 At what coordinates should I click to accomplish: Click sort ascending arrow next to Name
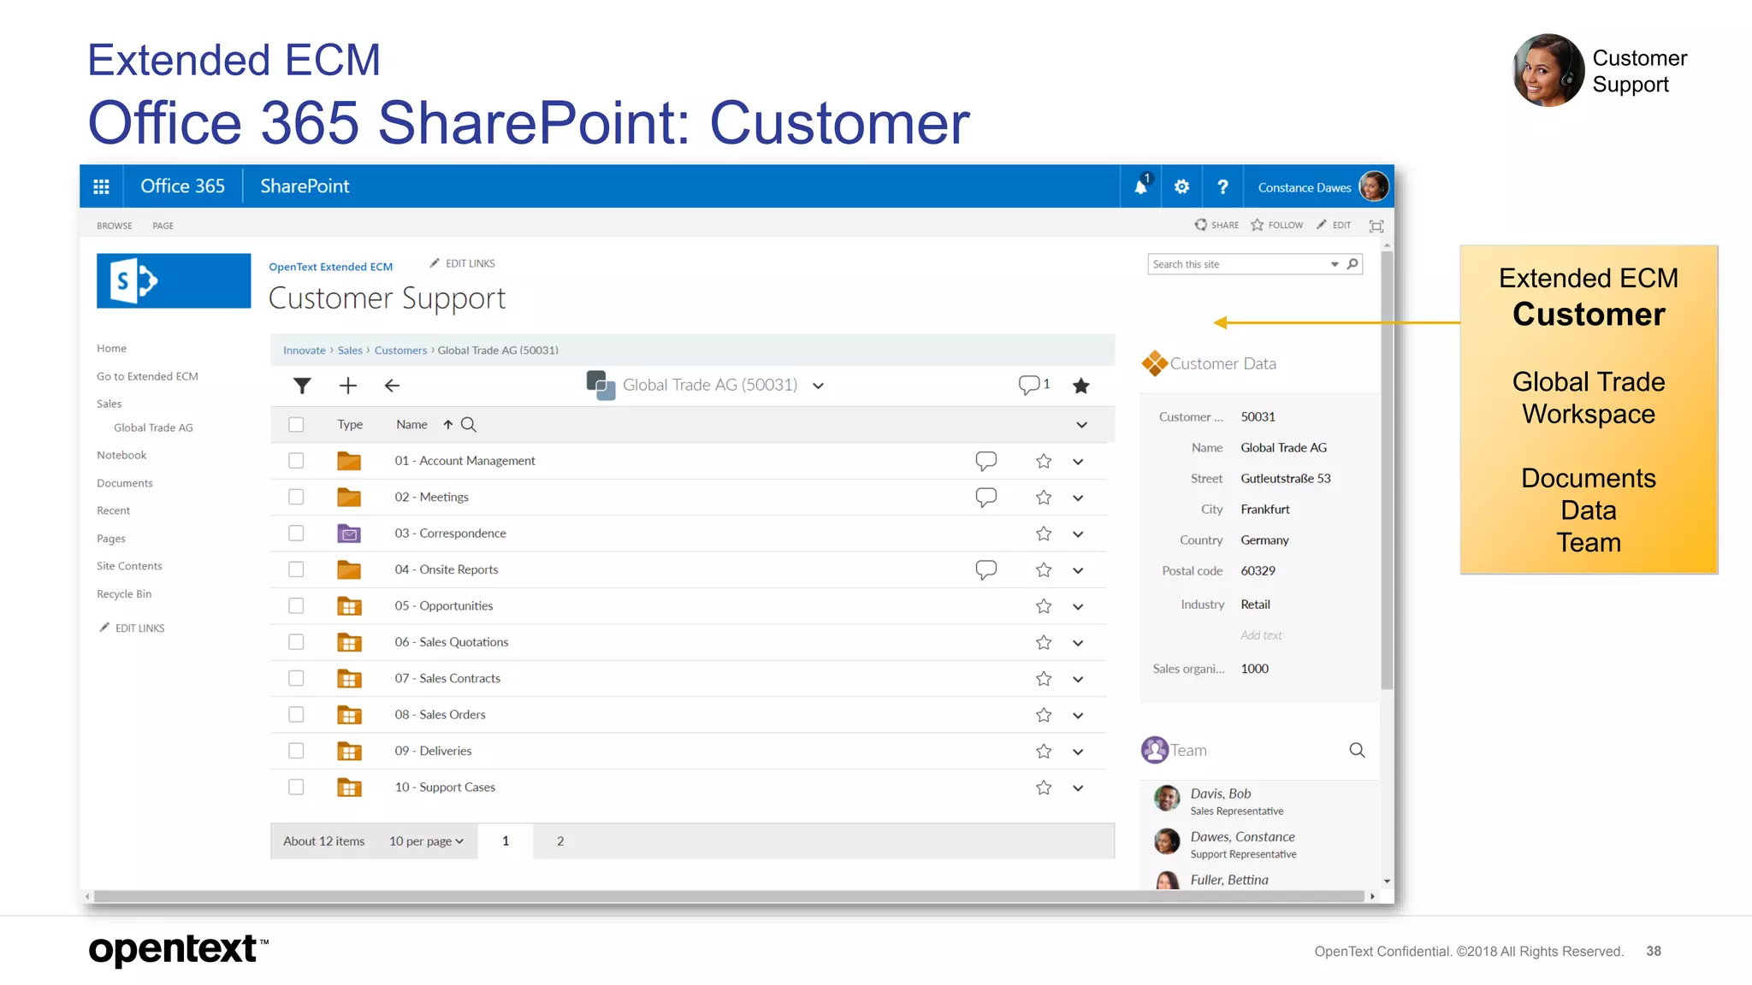[447, 424]
